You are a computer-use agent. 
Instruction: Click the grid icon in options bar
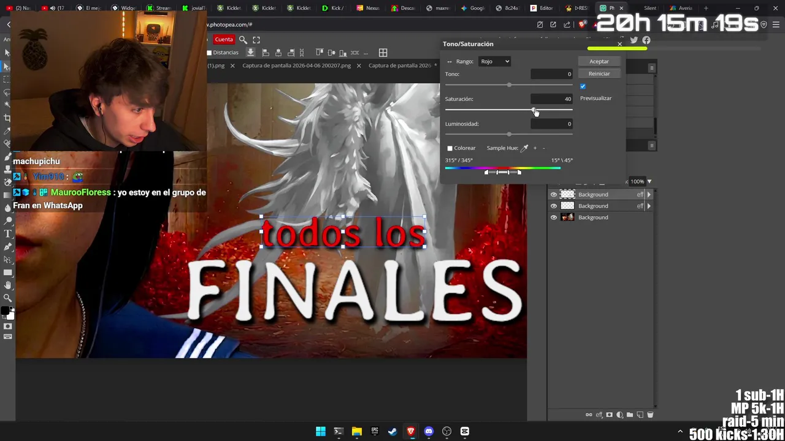383,53
